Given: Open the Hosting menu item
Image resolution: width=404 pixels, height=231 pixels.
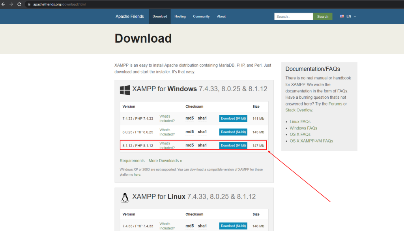Looking at the screenshot, I should 180,16.
